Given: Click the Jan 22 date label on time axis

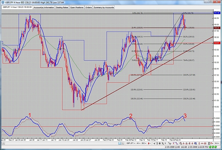Looking at the screenshot, I should pos(75,140).
